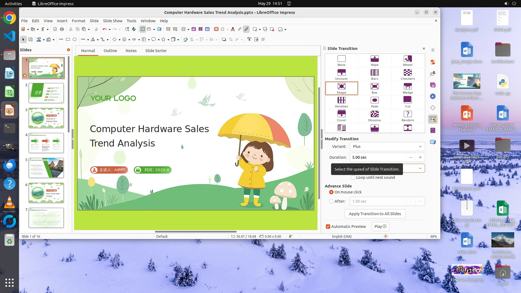Expand the Variant dropdown
Screen dimensions: 521x293
click(420, 146)
